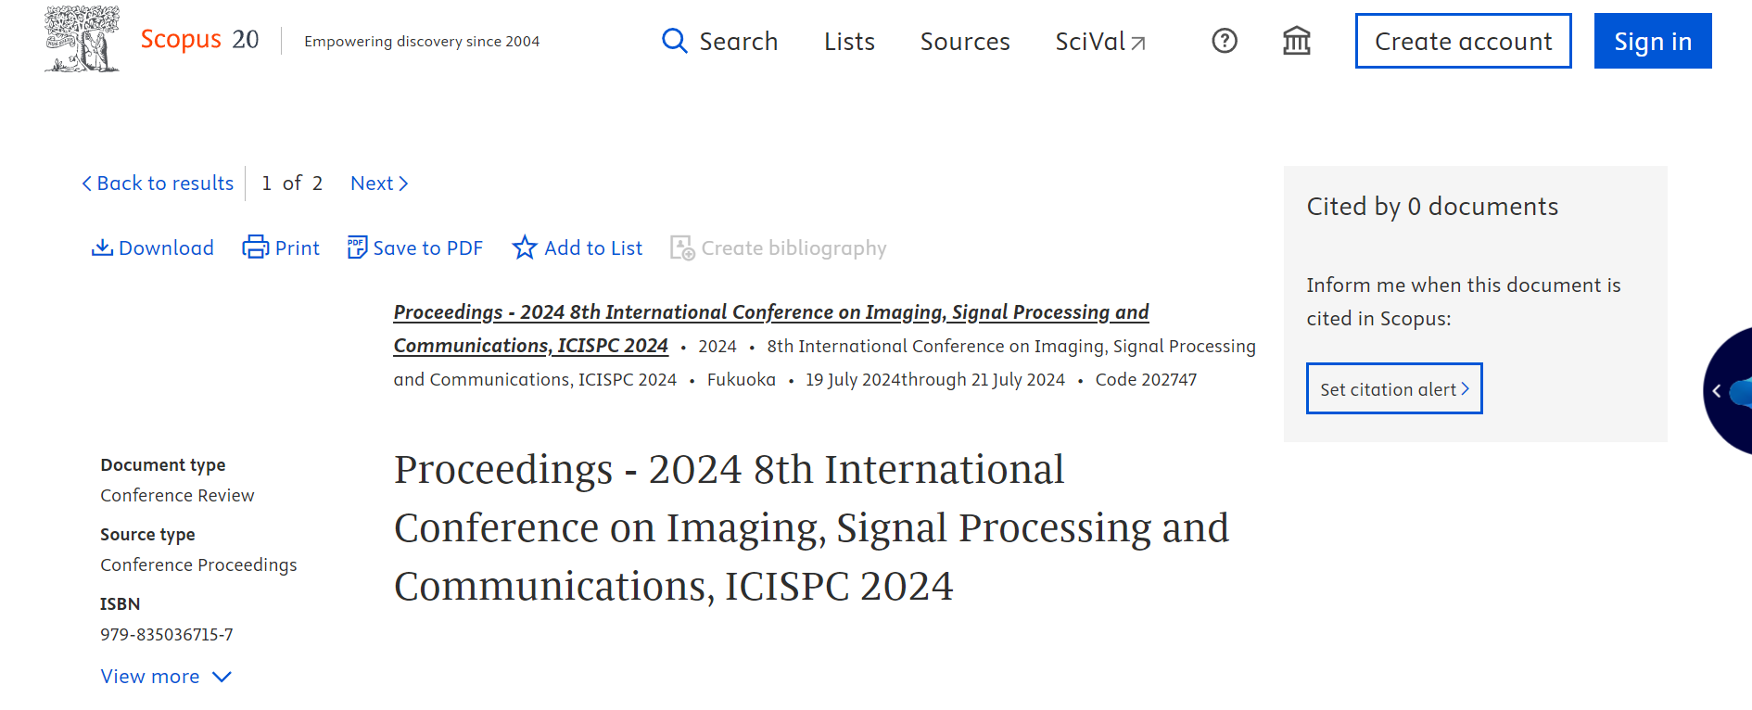Click the Conference Review document type
The image size is (1752, 710).
(177, 496)
